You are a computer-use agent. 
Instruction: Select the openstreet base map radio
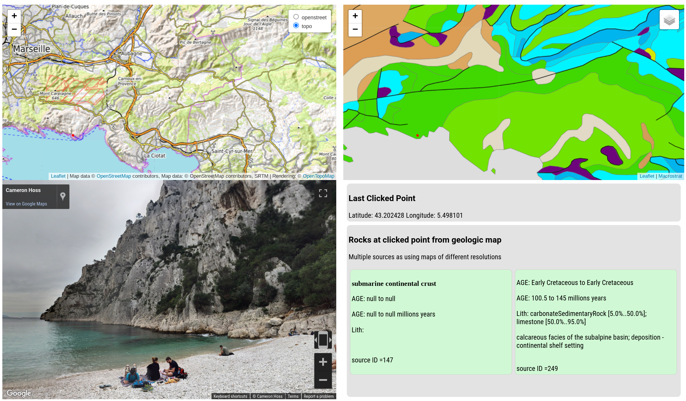click(x=296, y=17)
